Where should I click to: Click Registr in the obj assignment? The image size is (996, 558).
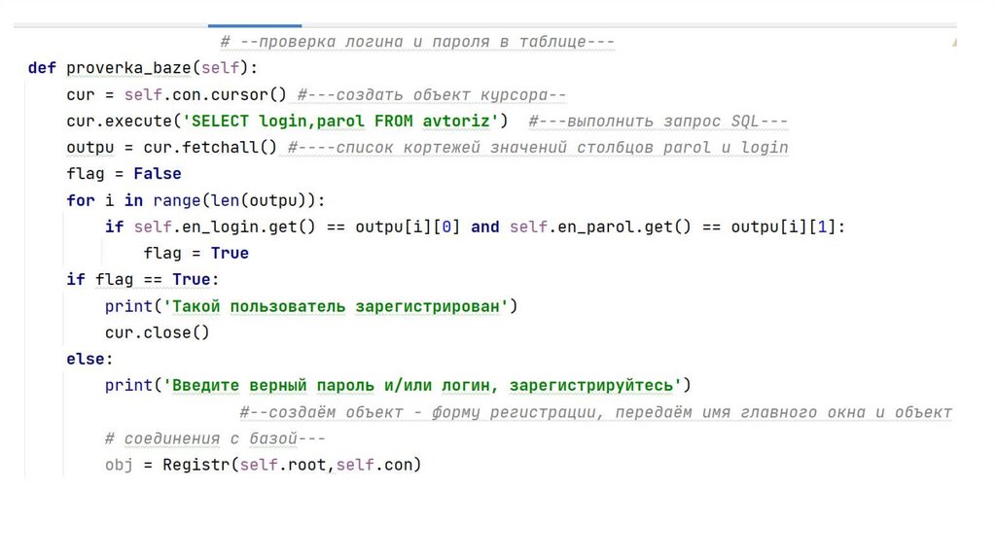click(196, 465)
